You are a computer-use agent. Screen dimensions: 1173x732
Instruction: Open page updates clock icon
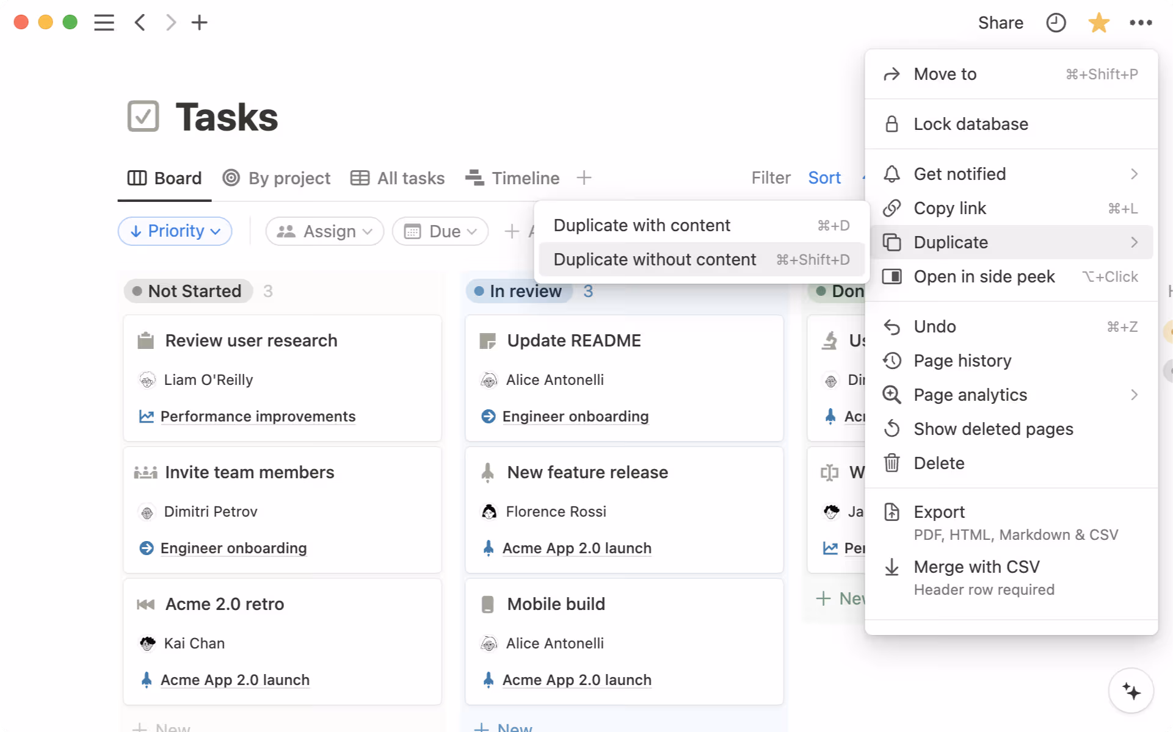[1056, 23]
